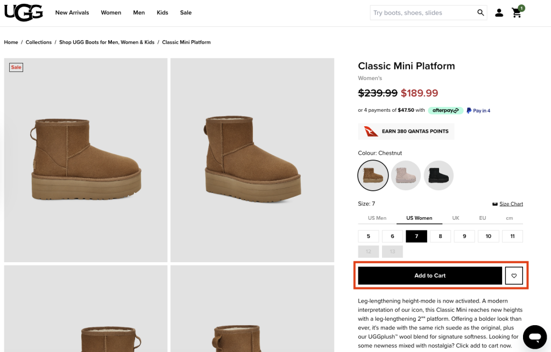Switch to EU size tab
551x352 pixels.
pyautogui.click(x=483, y=218)
